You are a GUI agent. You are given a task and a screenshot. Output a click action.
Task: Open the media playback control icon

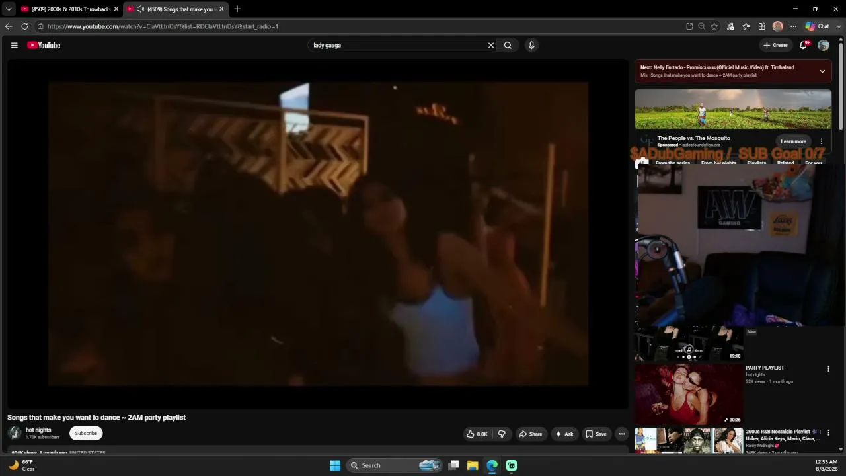(730, 26)
